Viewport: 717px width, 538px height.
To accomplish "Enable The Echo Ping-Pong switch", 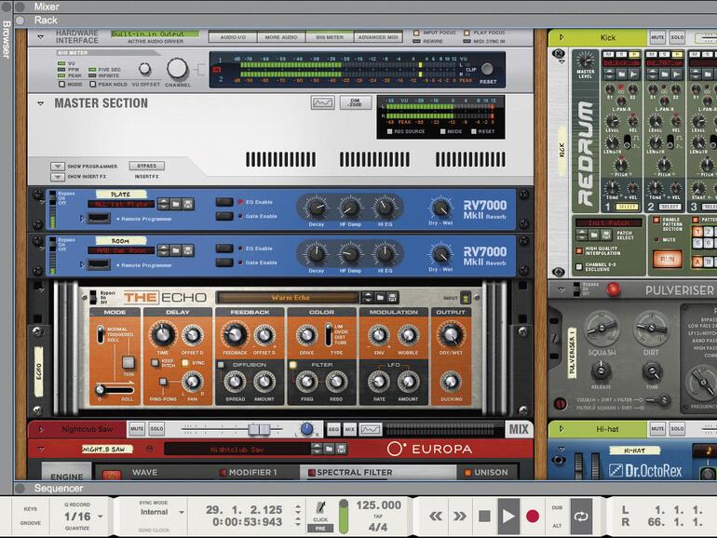I will pyautogui.click(x=163, y=382).
